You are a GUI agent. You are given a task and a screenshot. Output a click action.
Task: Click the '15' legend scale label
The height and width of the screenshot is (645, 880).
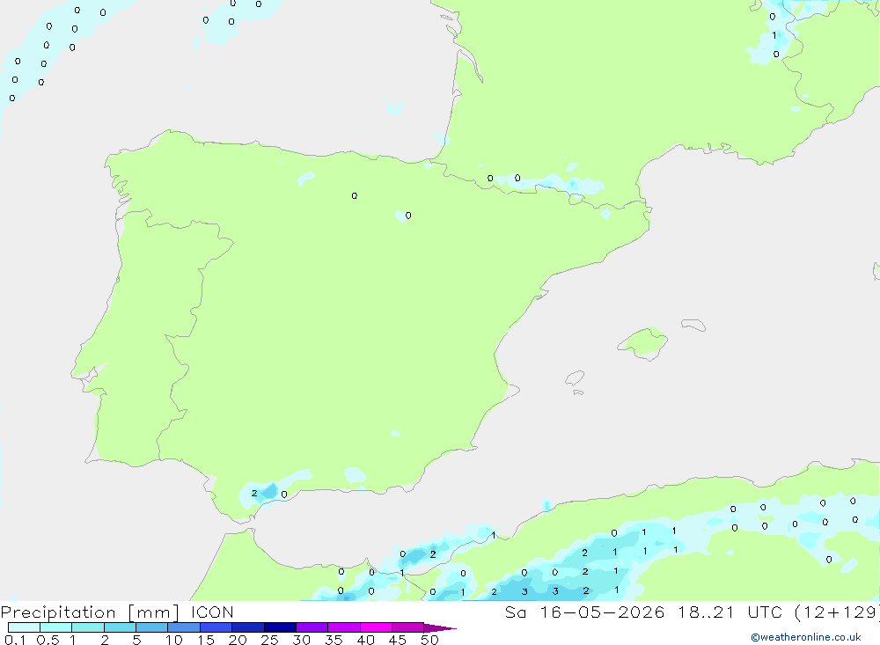205,640
